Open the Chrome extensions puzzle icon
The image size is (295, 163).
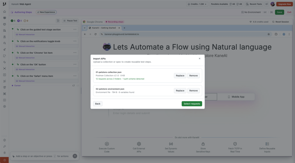[276, 34]
